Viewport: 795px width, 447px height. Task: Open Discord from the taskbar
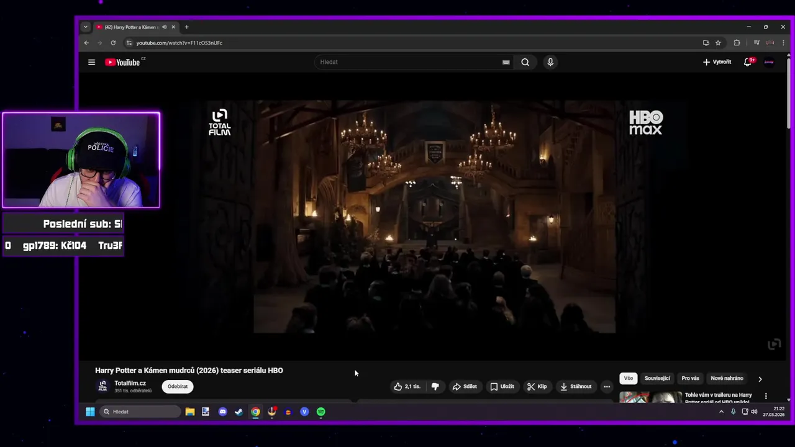[223, 412]
